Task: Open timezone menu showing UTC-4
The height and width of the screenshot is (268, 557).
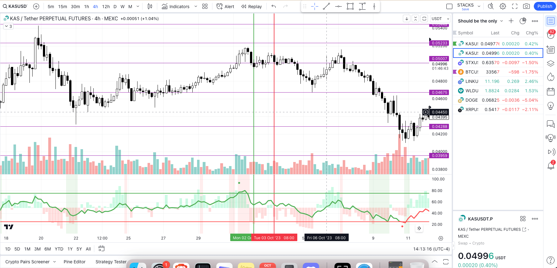Action: (431, 249)
